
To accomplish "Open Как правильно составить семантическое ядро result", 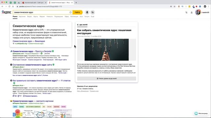I will (x=42, y=81).
